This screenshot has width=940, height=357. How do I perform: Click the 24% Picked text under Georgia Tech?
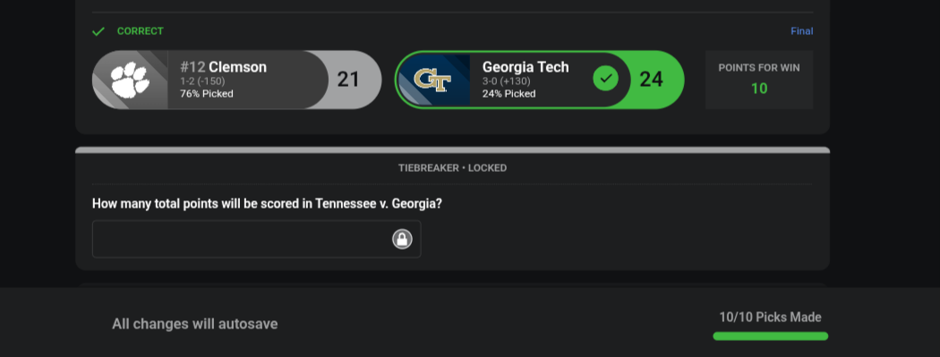tap(509, 94)
